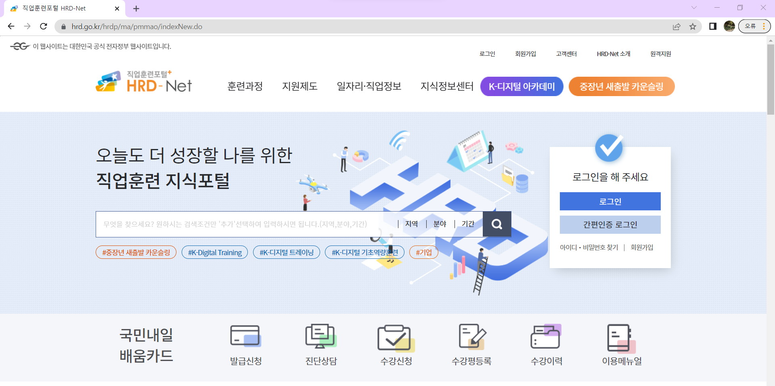Viewport: 775px width, 386px height.
Task: Click the K-디지털 아카데미 button
Action: (x=522, y=86)
